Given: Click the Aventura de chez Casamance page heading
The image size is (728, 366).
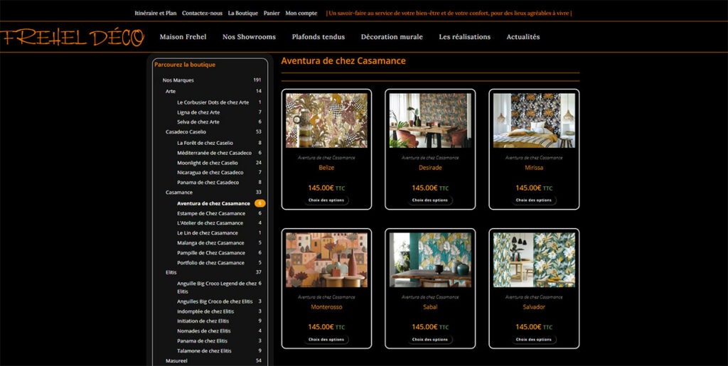Looking at the screenshot, I should click(343, 61).
